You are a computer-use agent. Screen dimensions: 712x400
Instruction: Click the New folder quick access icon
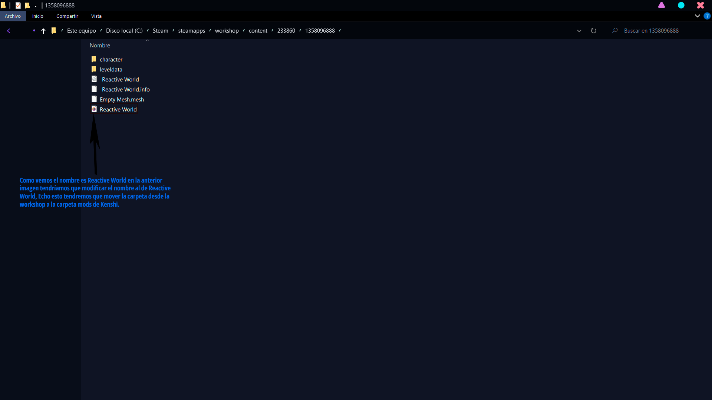[x=27, y=6]
